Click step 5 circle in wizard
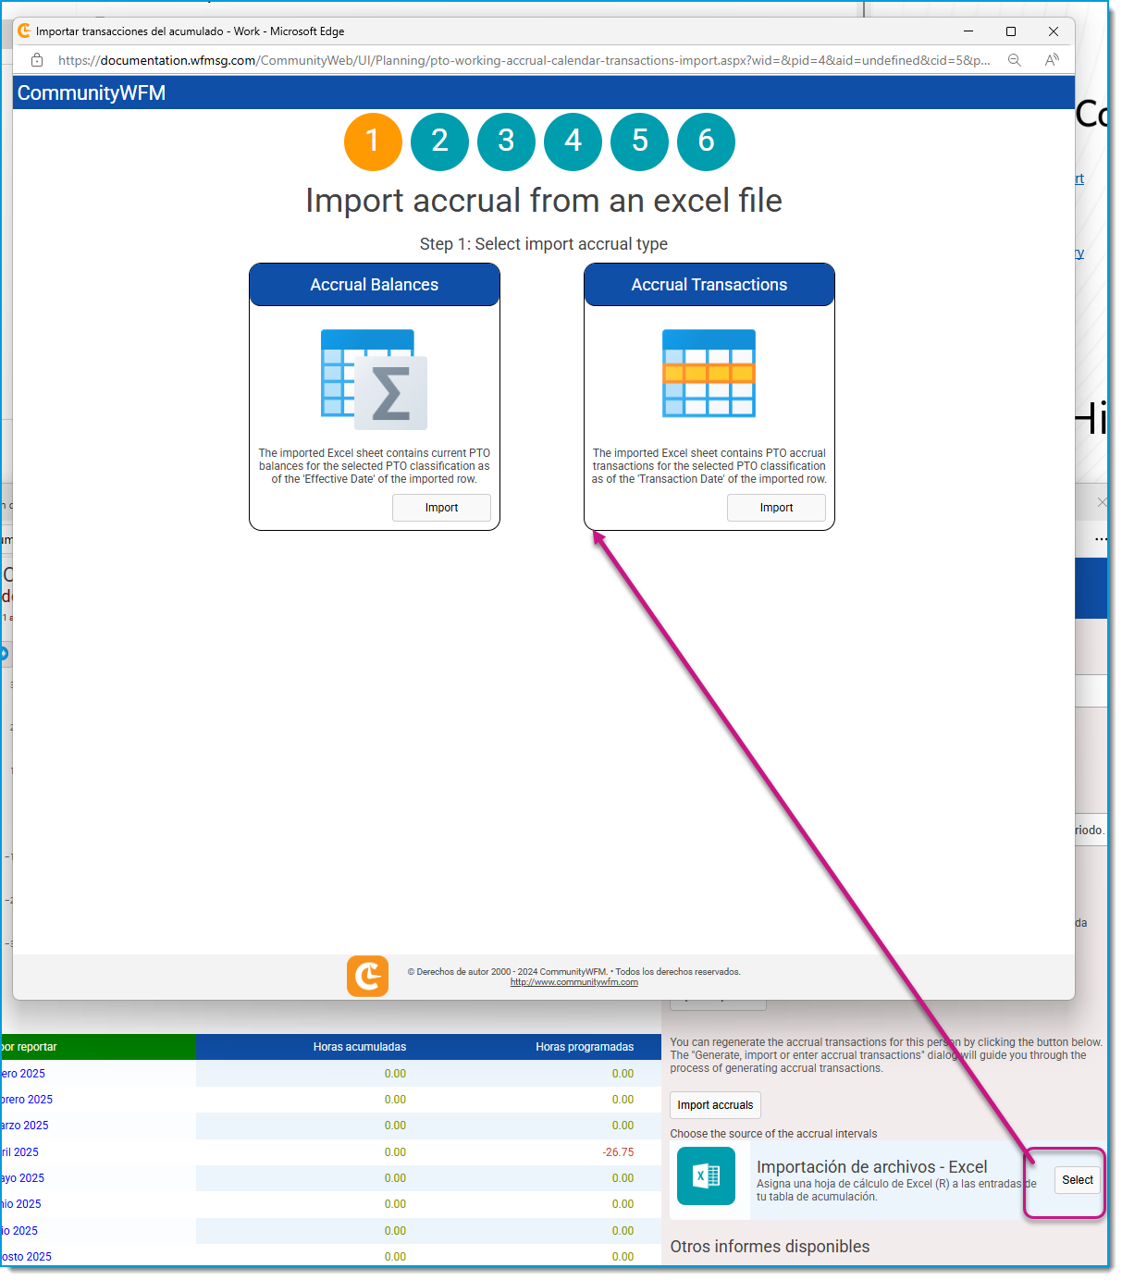This screenshot has height=1280, width=1122. point(639,142)
